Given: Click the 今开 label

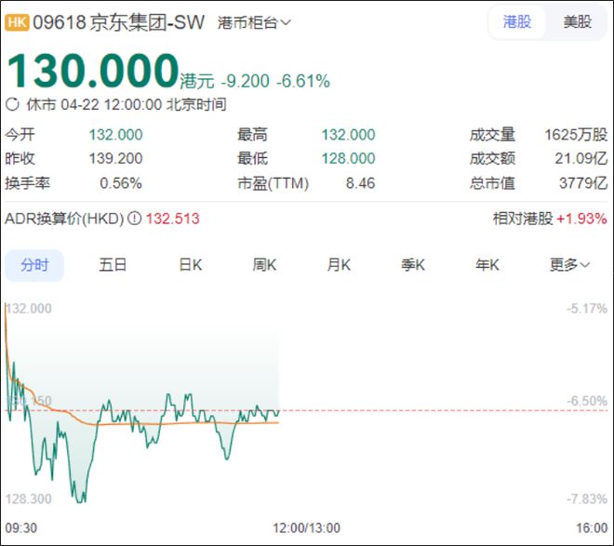Looking at the screenshot, I should 20,135.
